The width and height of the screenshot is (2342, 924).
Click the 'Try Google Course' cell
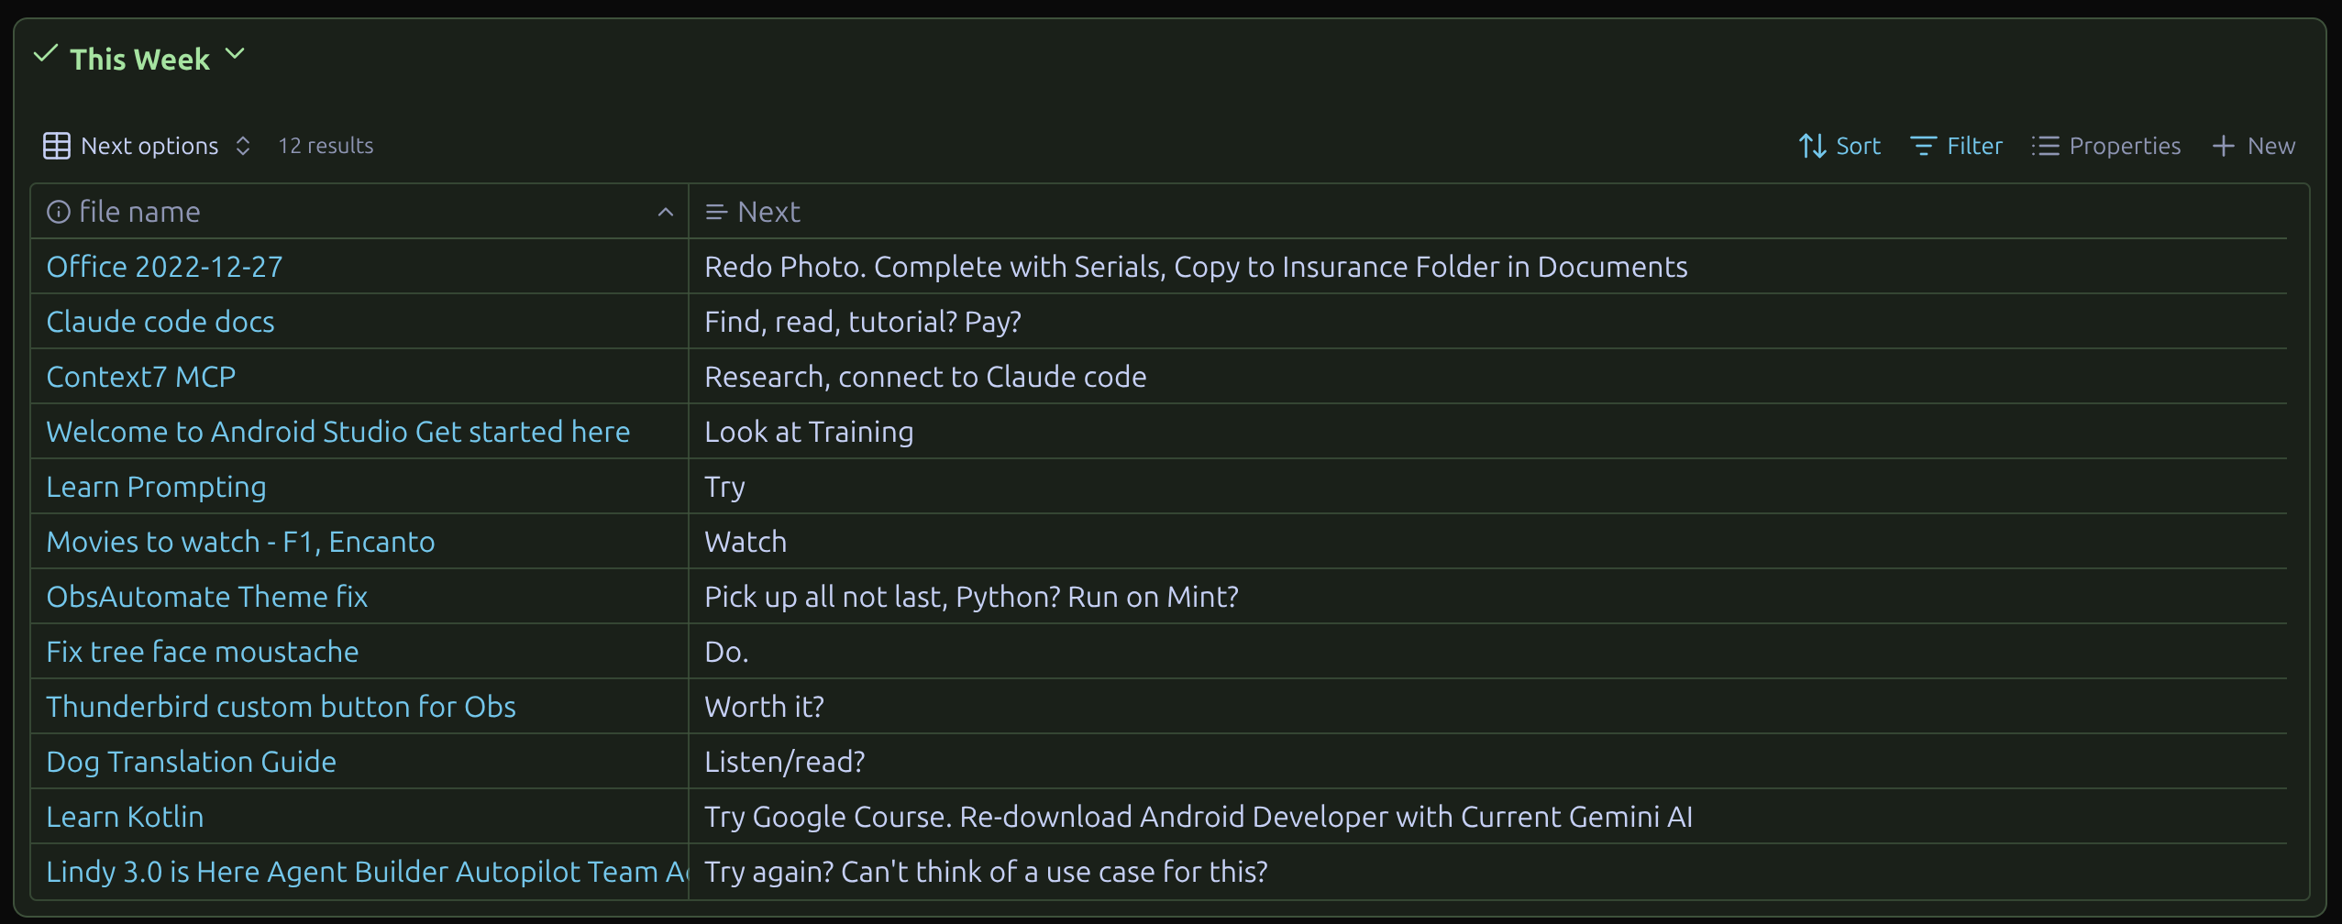(x=1487, y=817)
